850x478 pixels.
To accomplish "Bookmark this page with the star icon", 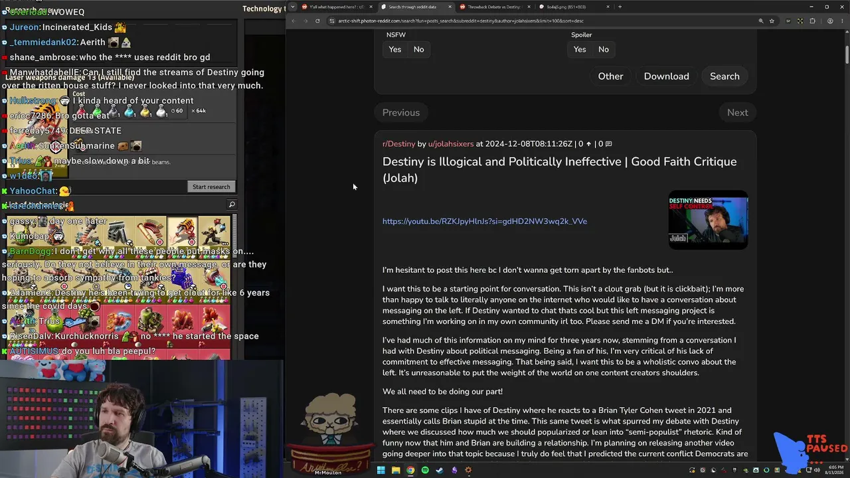I will point(772,21).
